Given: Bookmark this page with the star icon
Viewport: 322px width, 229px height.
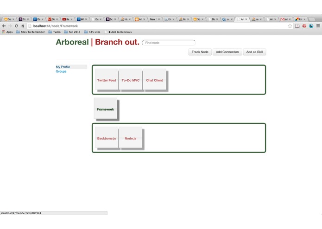Looking at the screenshot, I should pyautogui.click(x=290, y=26).
